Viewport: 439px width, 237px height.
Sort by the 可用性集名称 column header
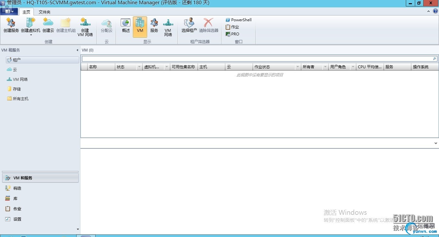point(184,67)
